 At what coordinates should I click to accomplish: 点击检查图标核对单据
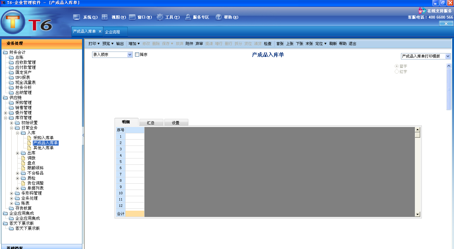click(267, 44)
